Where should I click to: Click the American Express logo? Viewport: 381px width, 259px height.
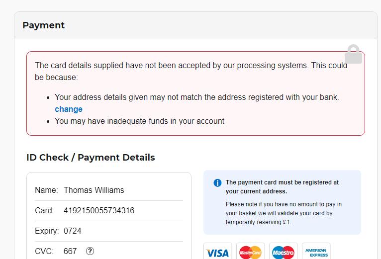point(316,253)
